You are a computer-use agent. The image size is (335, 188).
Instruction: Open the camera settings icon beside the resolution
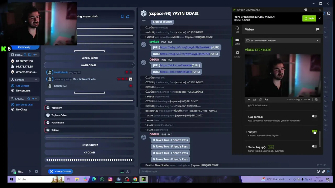316,99
